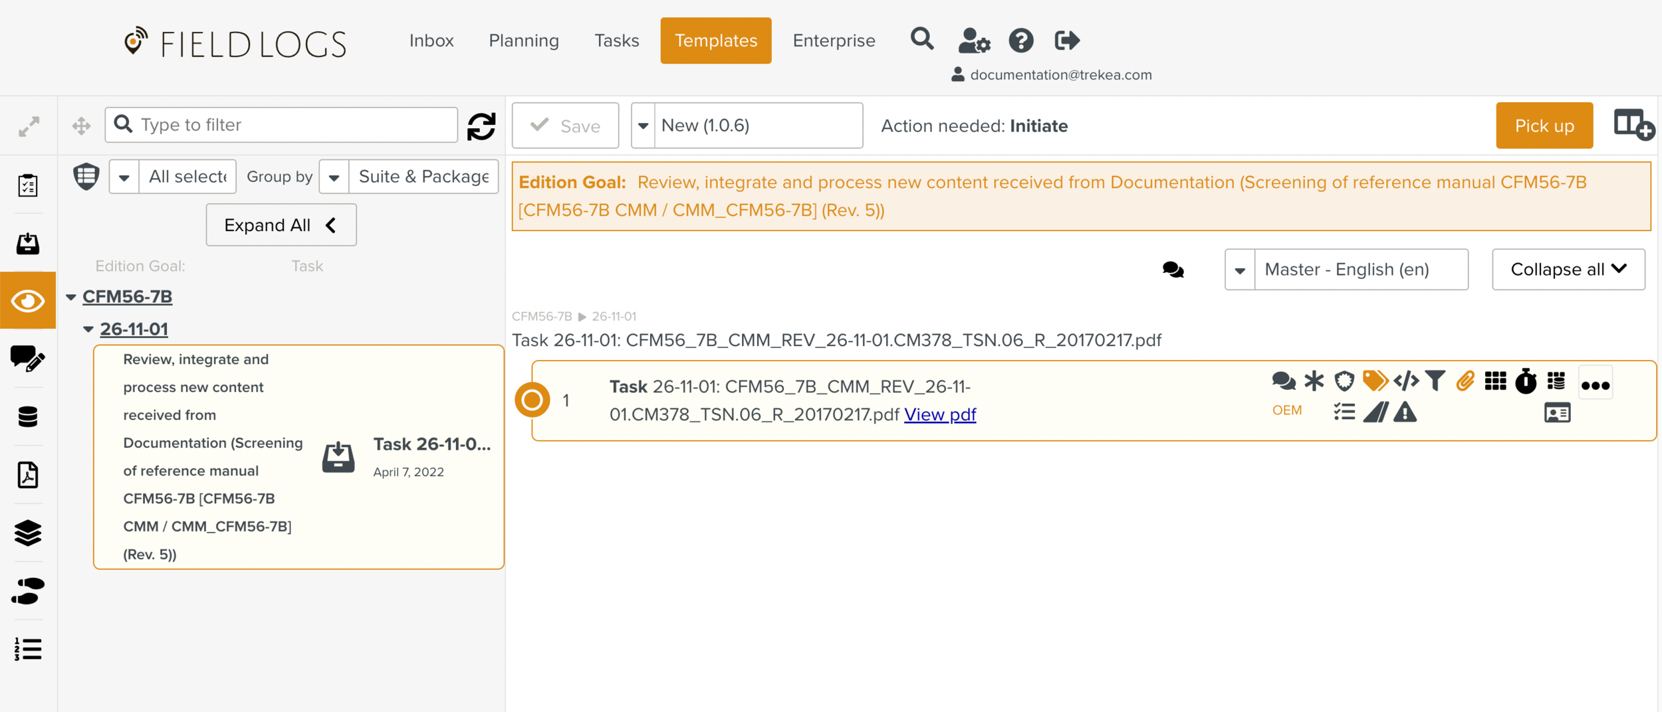Click the grid-with-database icon in task row
1662x712 pixels.
pos(1556,381)
